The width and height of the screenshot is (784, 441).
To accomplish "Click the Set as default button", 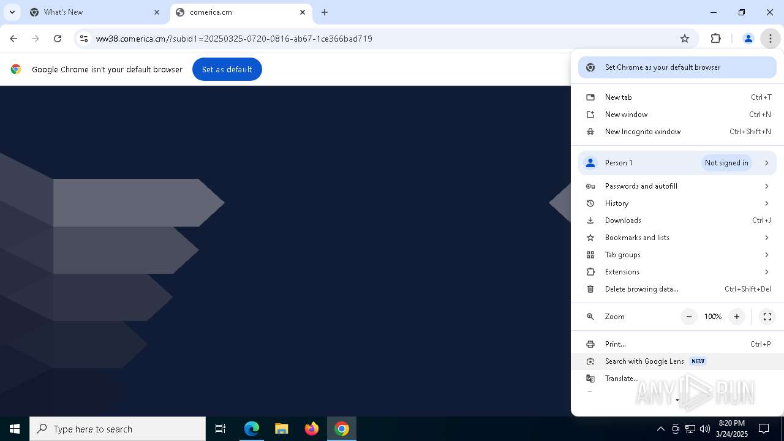I will pos(227,69).
